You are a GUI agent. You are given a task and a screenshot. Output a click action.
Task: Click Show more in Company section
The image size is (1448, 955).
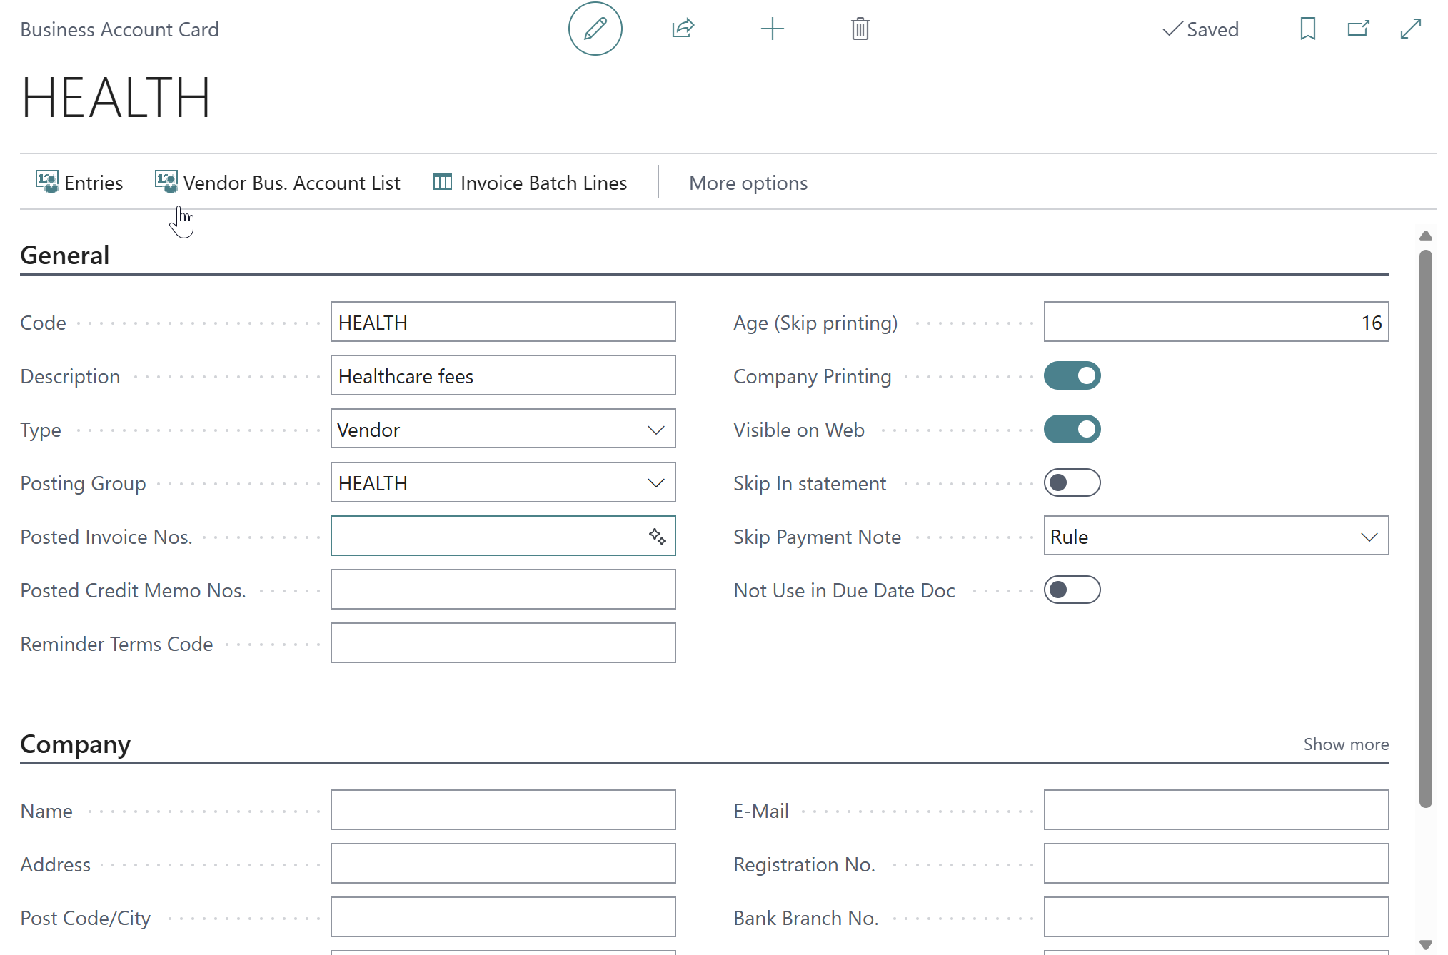[1346, 744]
